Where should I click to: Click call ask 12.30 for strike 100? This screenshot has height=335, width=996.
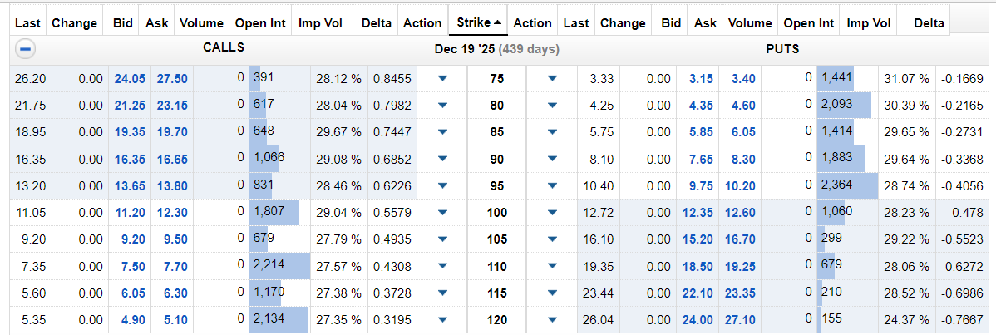tap(171, 212)
